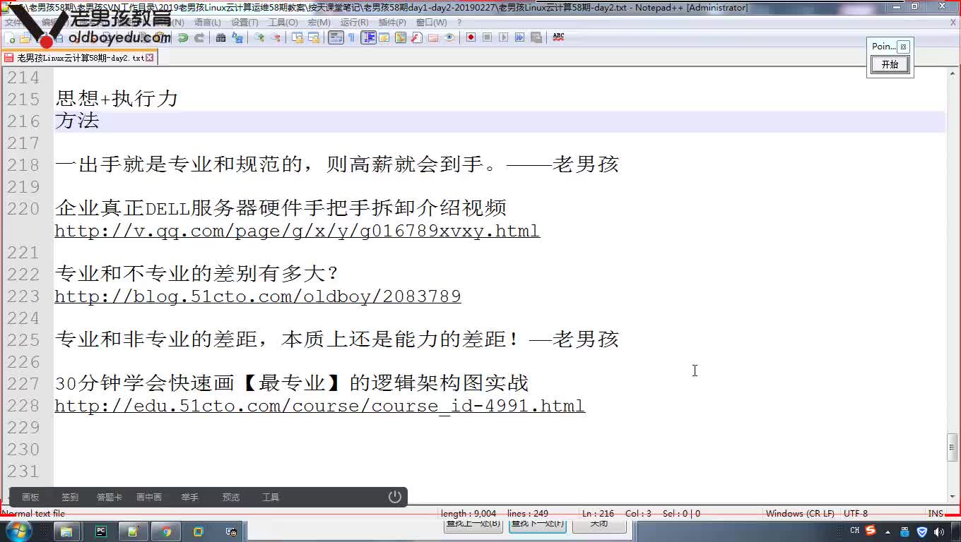The image size is (961, 542).
Task: Open the 宏(M) menu
Action: [319, 23]
